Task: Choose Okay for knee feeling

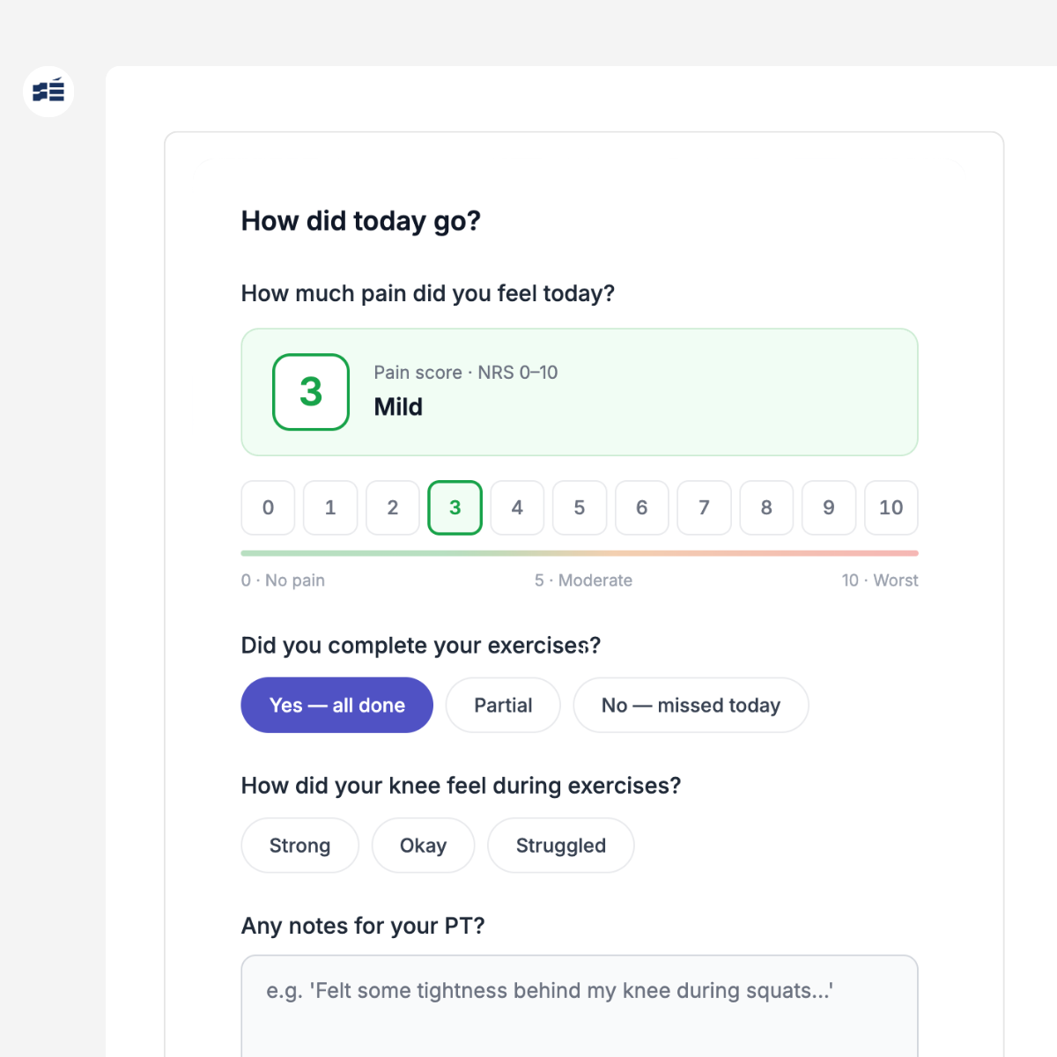Action: (423, 846)
